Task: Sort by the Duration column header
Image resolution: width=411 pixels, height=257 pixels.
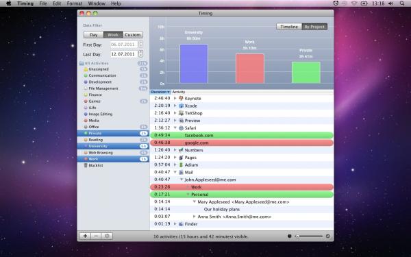Action: pos(160,92)
